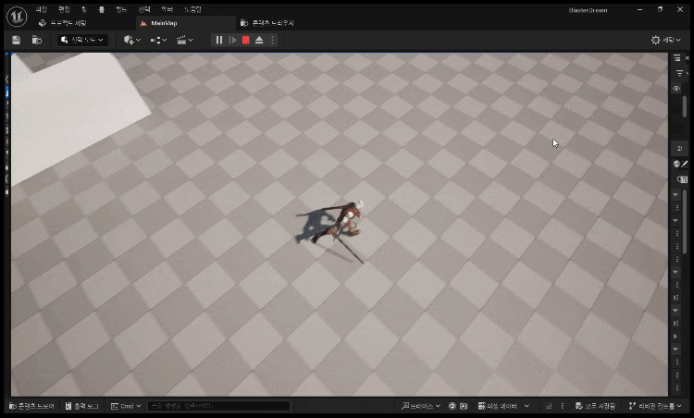Click the eject from player button
The image size is (694, 418).
coord(259,41)
